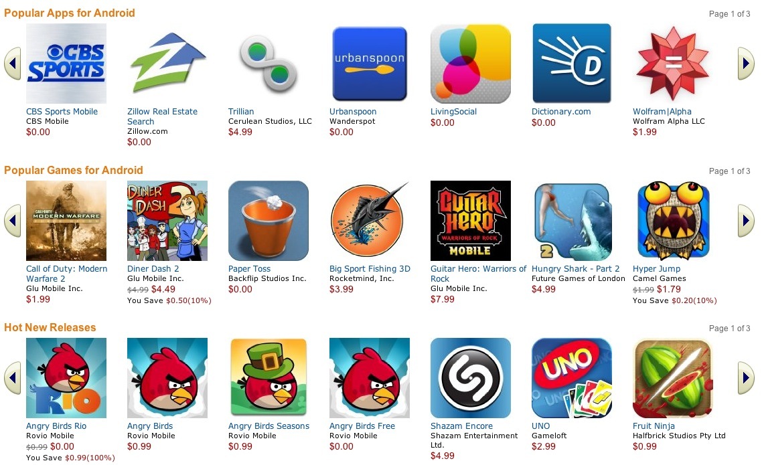Viewport: 764px width, 465px height.
Task: Open the CBS Sports Mobile app icon
Action: point(66,64)
